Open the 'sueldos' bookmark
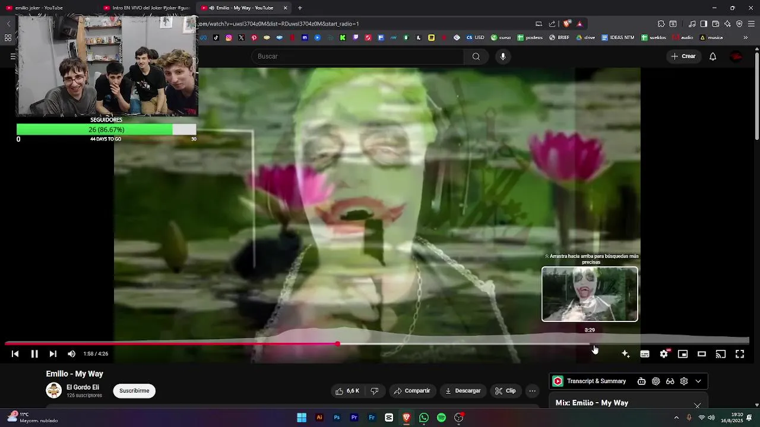The image size is (760, 427). (x=653, y=37)
